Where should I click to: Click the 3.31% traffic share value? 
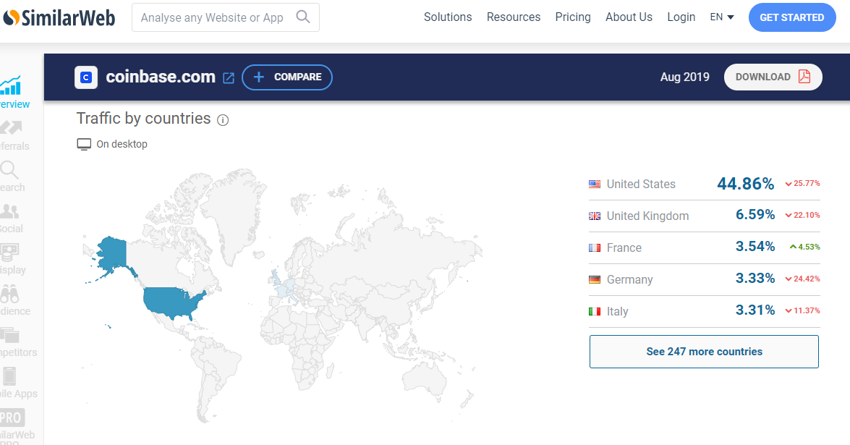755,310
